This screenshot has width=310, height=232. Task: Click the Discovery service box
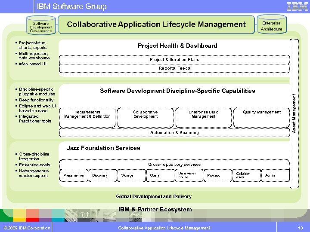point(102,175)
